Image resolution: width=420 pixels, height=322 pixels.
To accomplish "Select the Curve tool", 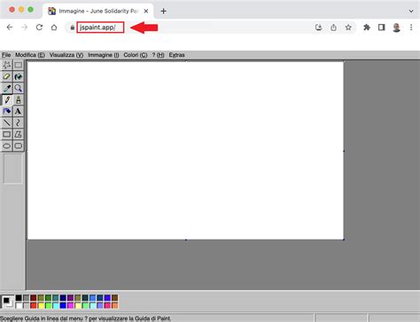I will (19, 122).
